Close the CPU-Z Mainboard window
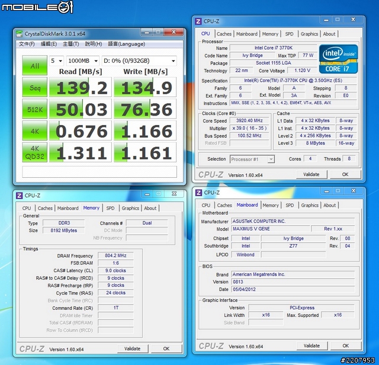 pyautogui.click(x=354, y=191)
